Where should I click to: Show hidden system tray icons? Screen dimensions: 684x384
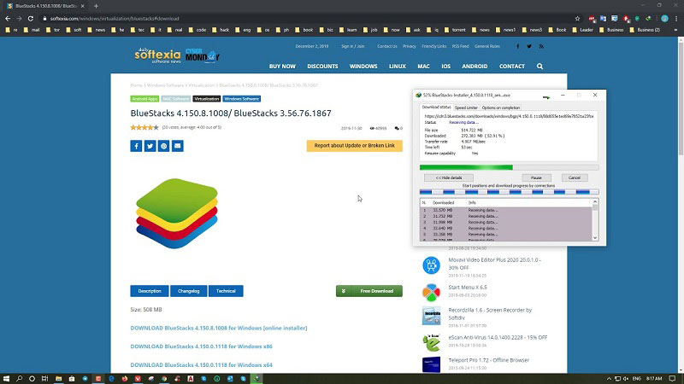pos(609,379)
